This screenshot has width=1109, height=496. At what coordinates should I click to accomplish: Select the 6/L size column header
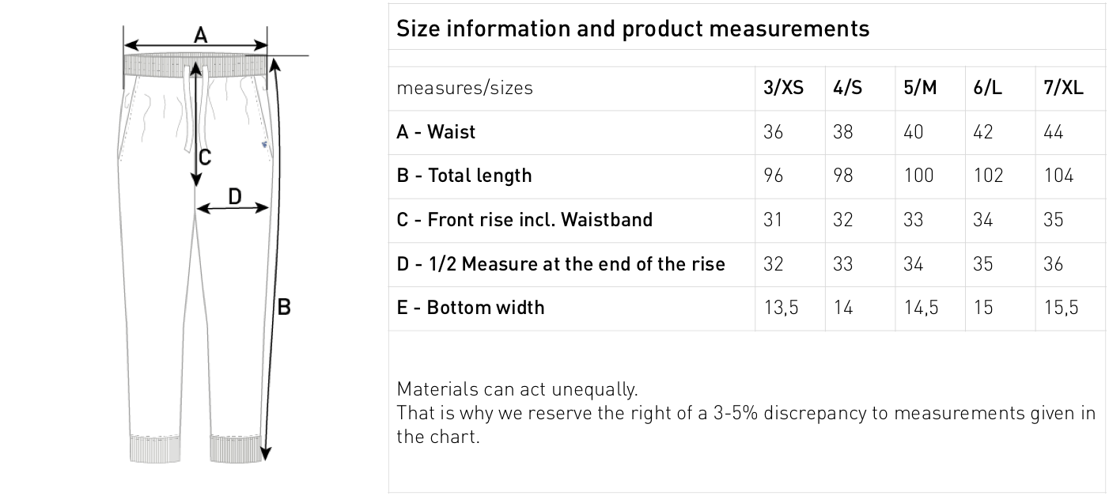[x=987, y=88]
